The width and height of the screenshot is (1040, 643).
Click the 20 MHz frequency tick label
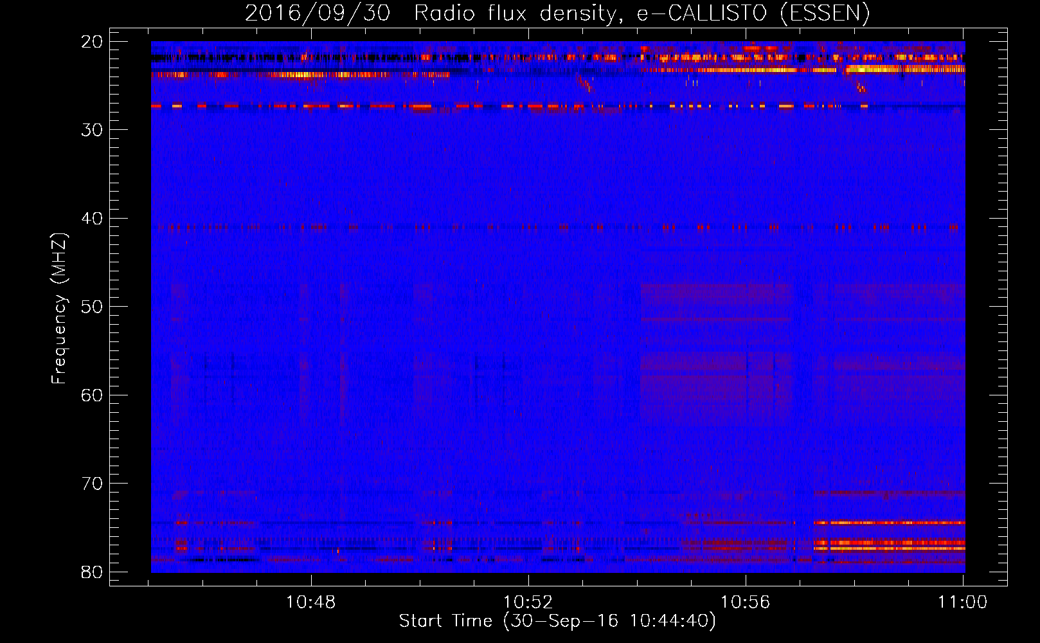pos(93,42)
